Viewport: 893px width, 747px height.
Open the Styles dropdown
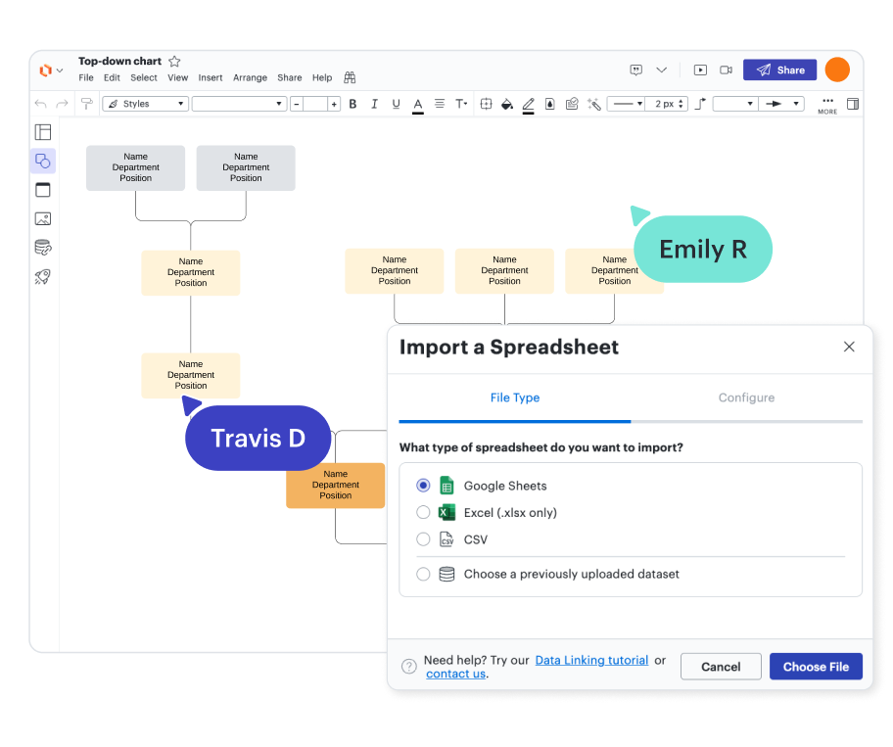pos(145,104)
